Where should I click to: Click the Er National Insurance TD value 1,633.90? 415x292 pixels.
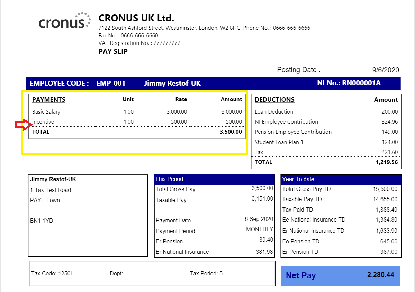(x=386, y=231)
